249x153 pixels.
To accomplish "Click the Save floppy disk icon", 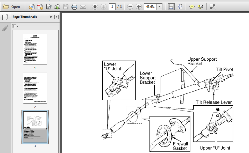I will pyautogui.click(x=66, y=7).
